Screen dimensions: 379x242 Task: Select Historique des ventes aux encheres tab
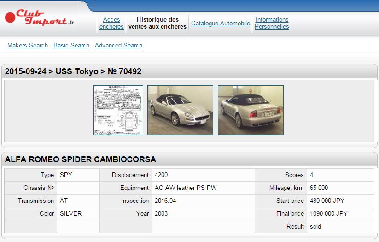(x=157, y=23)
